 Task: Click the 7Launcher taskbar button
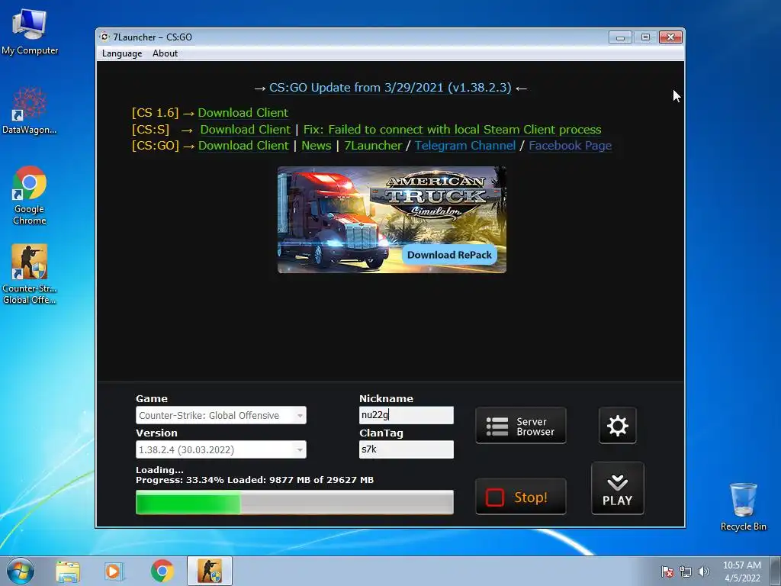(x=209, y=571)
